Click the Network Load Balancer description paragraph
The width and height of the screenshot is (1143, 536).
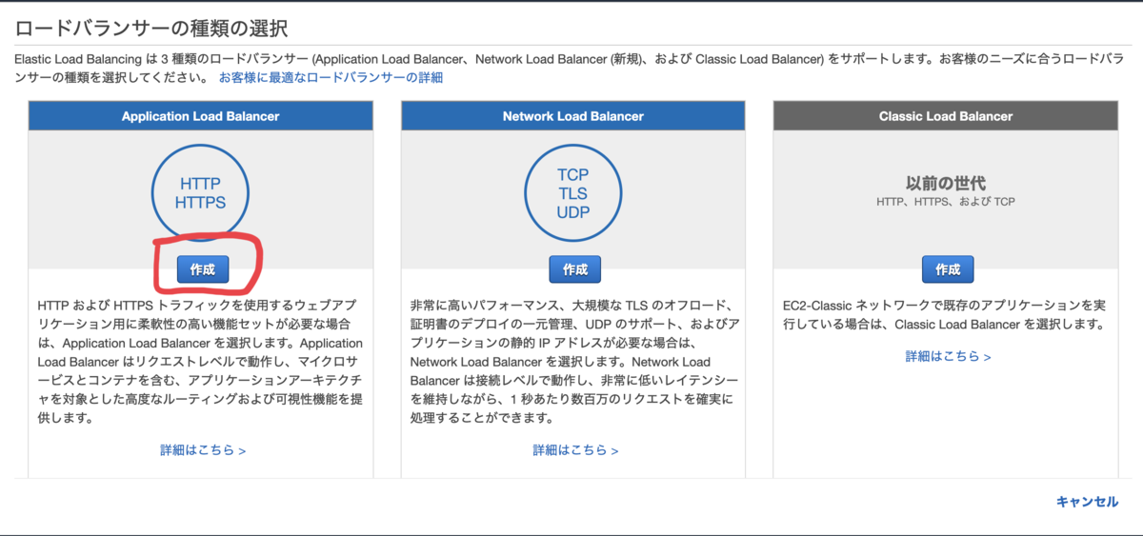click(573, 362)
